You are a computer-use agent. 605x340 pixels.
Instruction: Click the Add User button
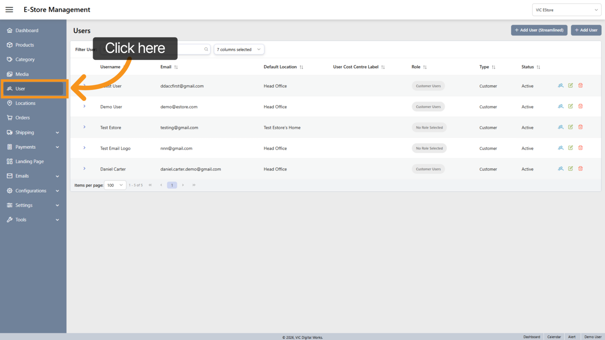click(586, 30)
